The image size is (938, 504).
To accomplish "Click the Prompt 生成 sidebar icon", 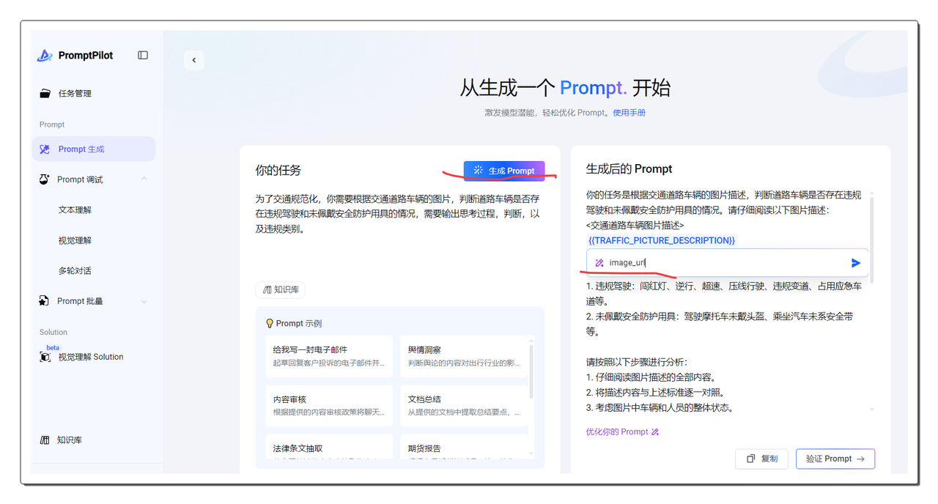I will (x=45, y=149).
